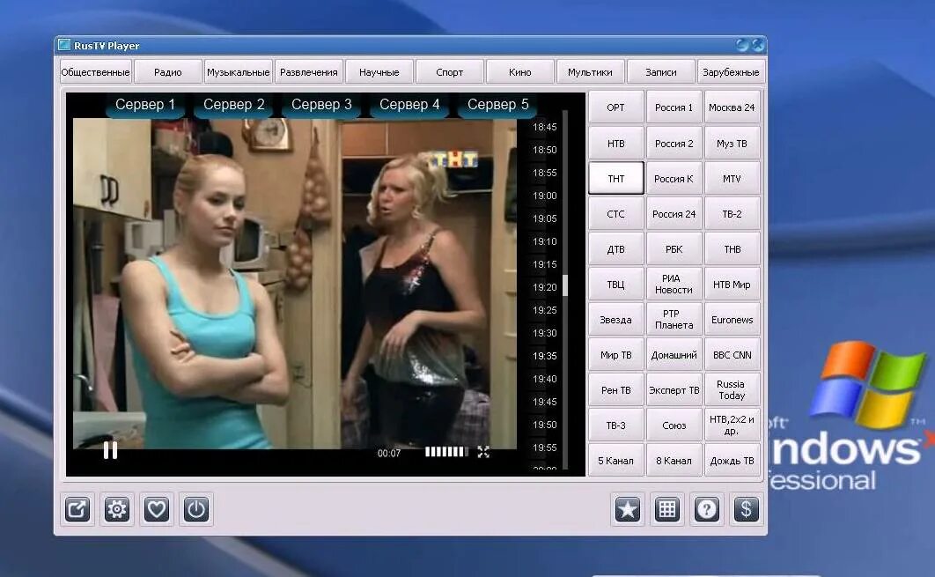Adjust the volume bars in player
935x577 pixels.
click(446, 452)
